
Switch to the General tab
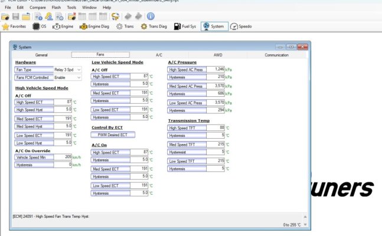point(41,55)
